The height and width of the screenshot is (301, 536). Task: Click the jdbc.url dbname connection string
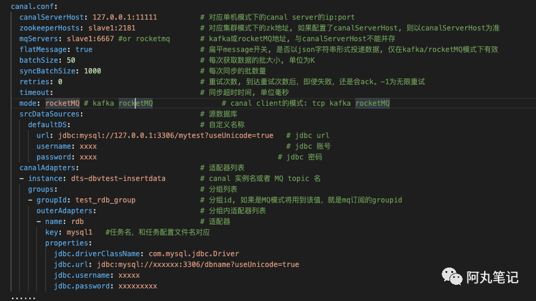pyautogui.click(x=198, y=265)
